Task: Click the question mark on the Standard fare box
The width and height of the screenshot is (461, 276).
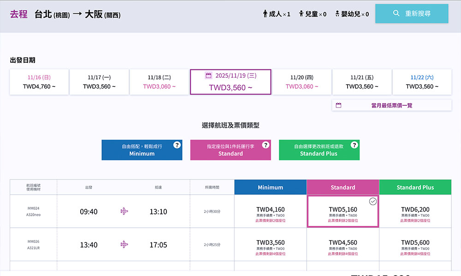Action: 266,145
